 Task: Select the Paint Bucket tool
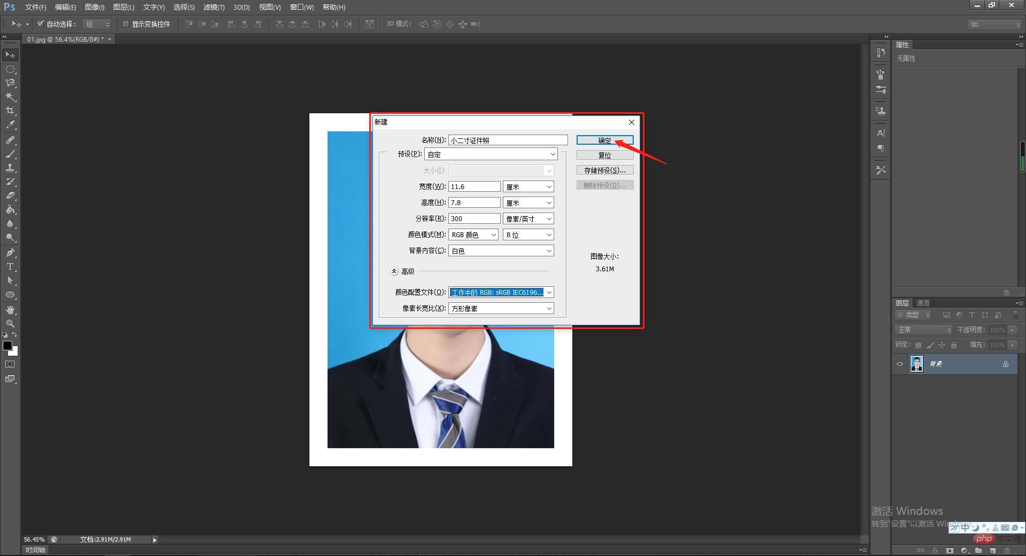pyautogui.click(x=10, y=209)
